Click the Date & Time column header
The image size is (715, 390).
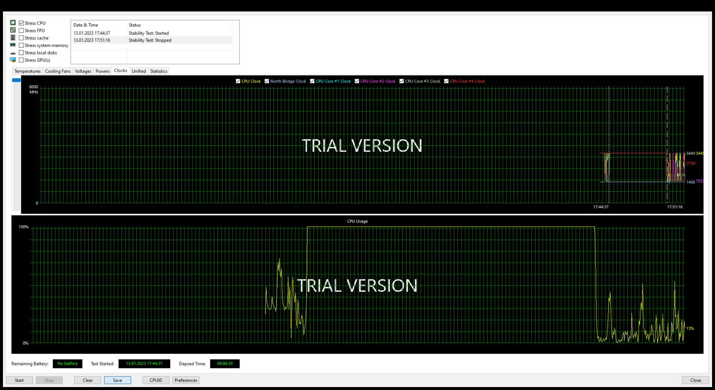pyautogui.click(x=99, y=25)
